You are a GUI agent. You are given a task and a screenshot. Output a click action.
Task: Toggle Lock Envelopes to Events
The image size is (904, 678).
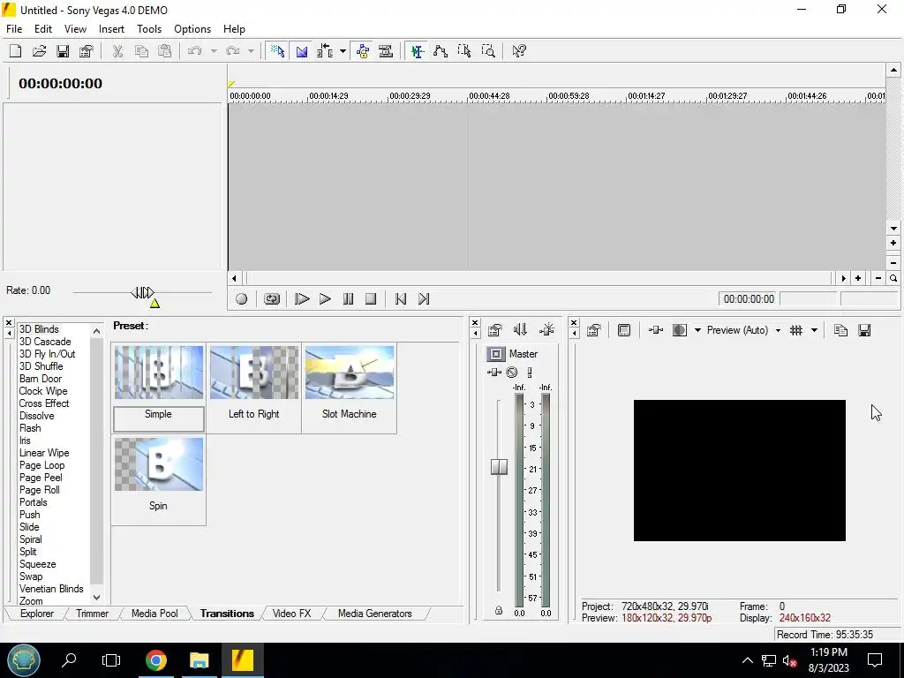pos(363,51)
